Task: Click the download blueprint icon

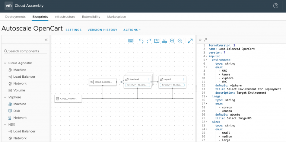Action: [x=164, y=41]
